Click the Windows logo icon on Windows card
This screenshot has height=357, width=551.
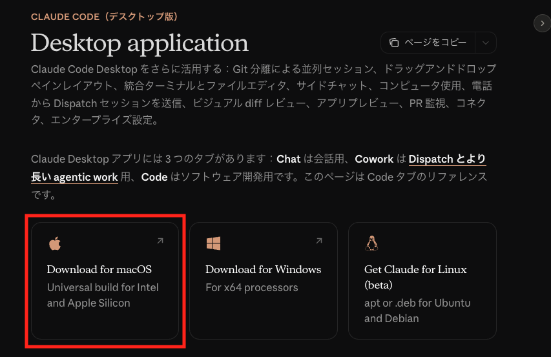(213, 243)
